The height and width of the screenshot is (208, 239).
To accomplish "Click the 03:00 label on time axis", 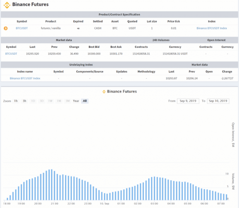I will point(154,204).
